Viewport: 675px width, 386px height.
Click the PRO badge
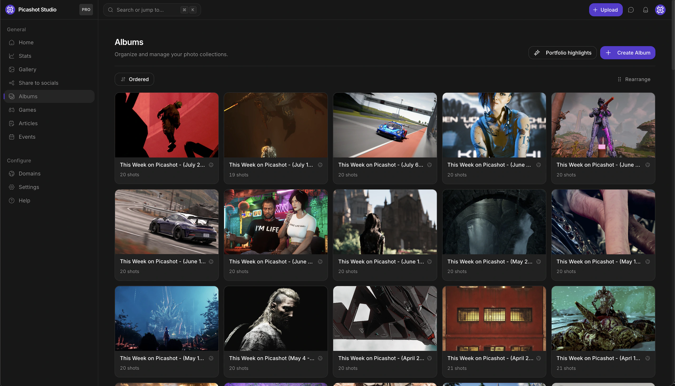tap(86, 10)
